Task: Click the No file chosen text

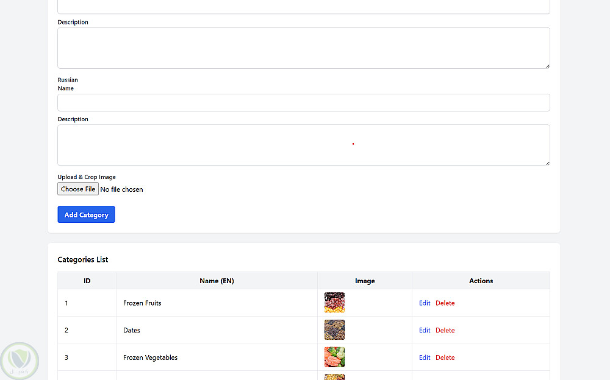Action: [x=121, y=189]
